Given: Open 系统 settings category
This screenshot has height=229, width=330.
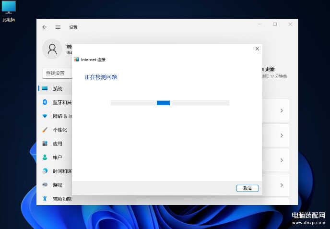Looking at the screenshot, I should 55,88.
